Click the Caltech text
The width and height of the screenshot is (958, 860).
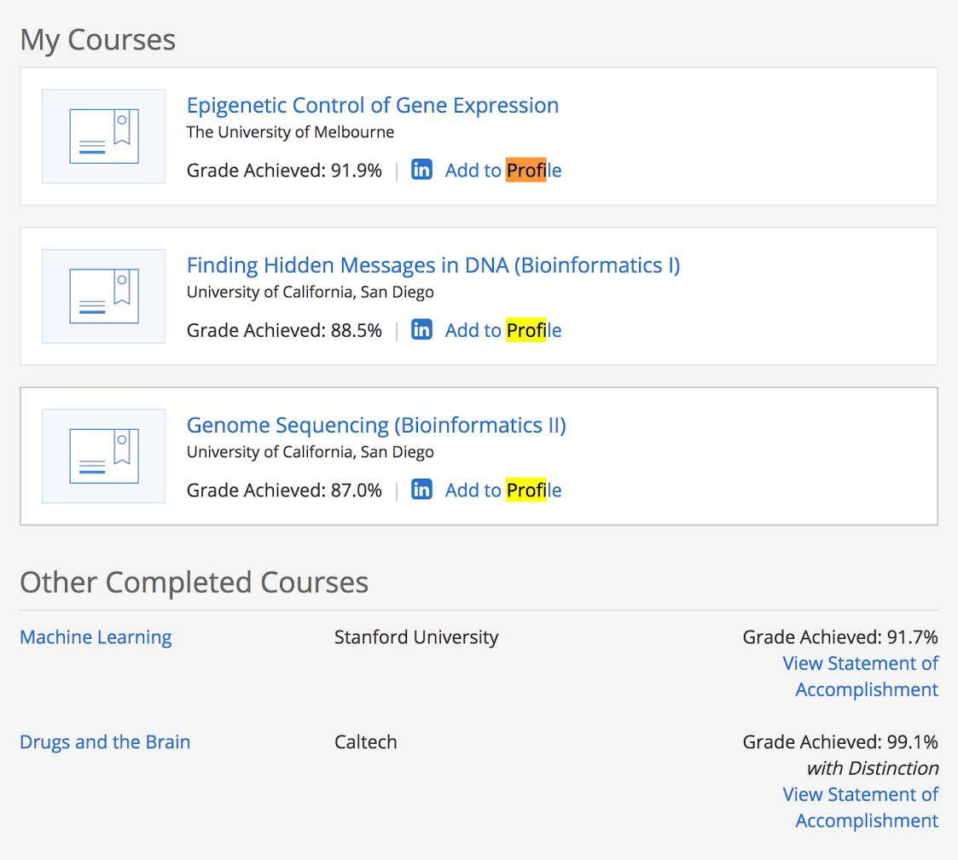click(x=365, y=742)
